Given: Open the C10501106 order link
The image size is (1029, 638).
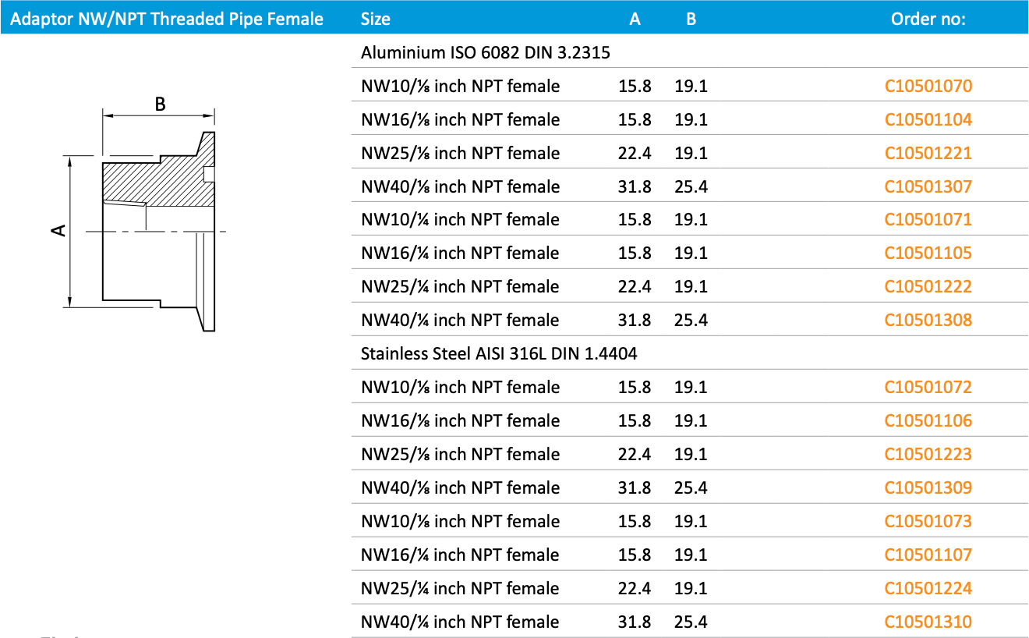Looking at the screenshot, I should 928,420.
